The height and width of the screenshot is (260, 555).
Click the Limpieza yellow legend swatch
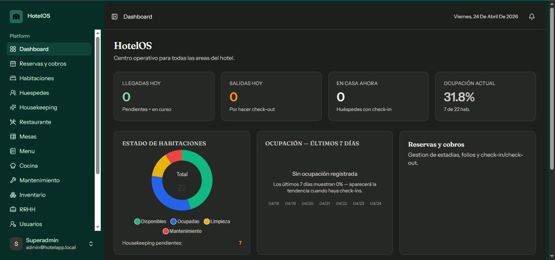[x=207, y=222]
